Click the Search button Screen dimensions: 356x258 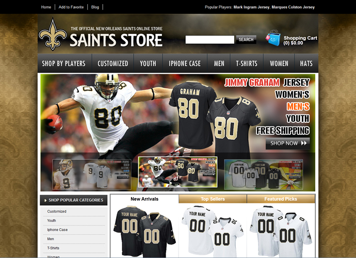(x=246, y=40)
